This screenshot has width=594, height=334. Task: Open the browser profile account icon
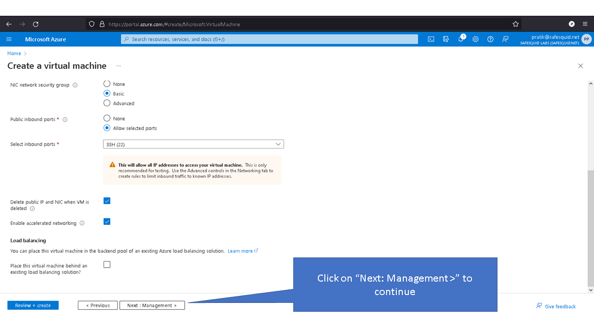pyautogui.click(x=572, y=24)
